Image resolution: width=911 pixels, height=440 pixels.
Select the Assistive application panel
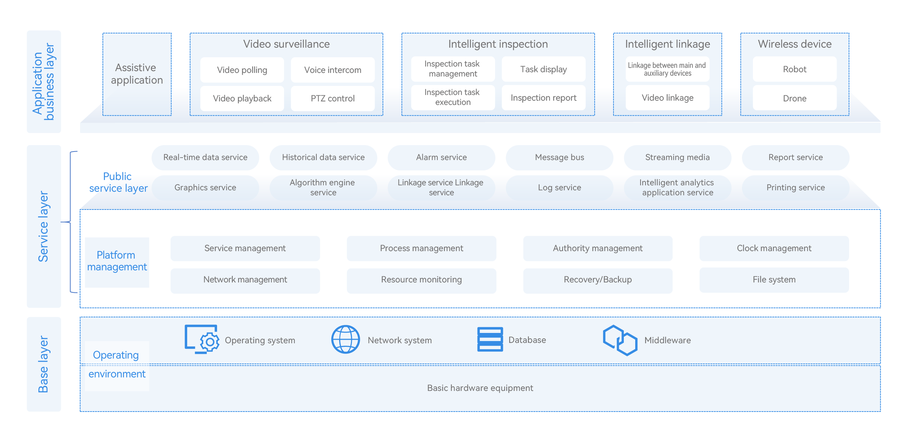point(137,74)
